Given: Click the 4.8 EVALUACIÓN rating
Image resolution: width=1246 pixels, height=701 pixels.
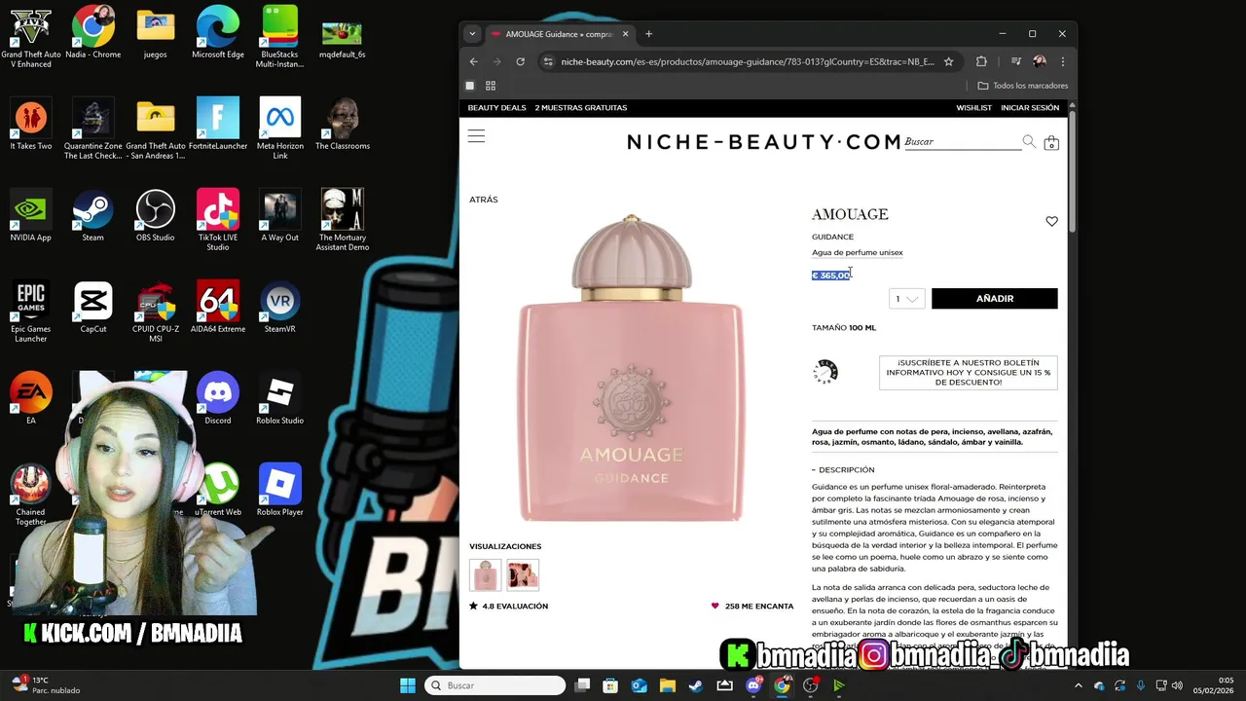Looking at the screenshot, I should pos(508,606).
